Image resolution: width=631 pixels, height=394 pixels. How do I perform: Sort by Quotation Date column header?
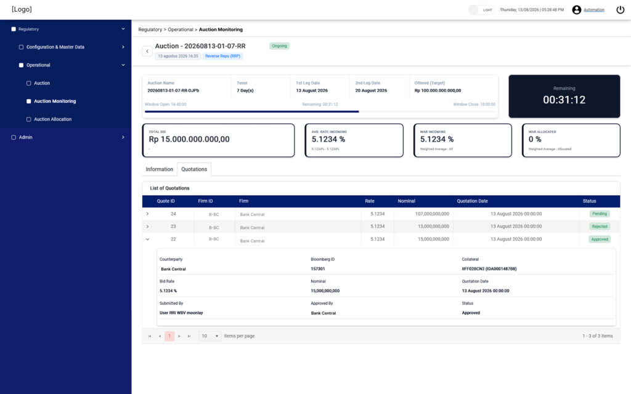click(x=472, y=201)
